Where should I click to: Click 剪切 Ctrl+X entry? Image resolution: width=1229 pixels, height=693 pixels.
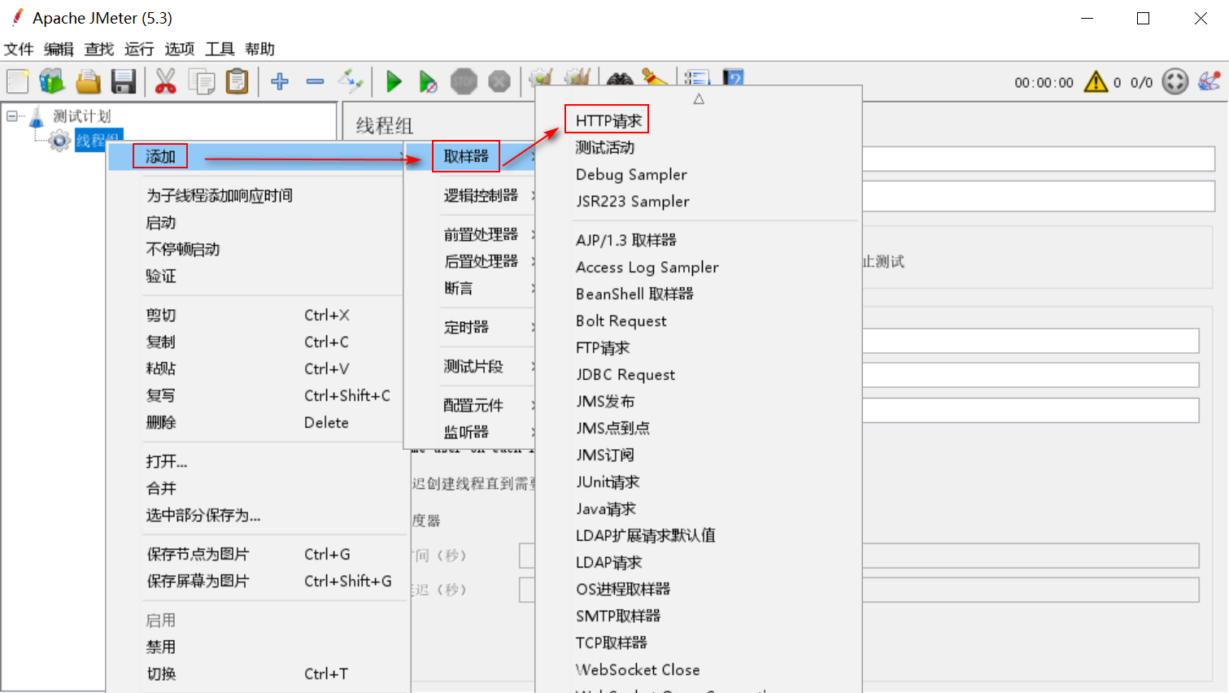coord(256,315)
